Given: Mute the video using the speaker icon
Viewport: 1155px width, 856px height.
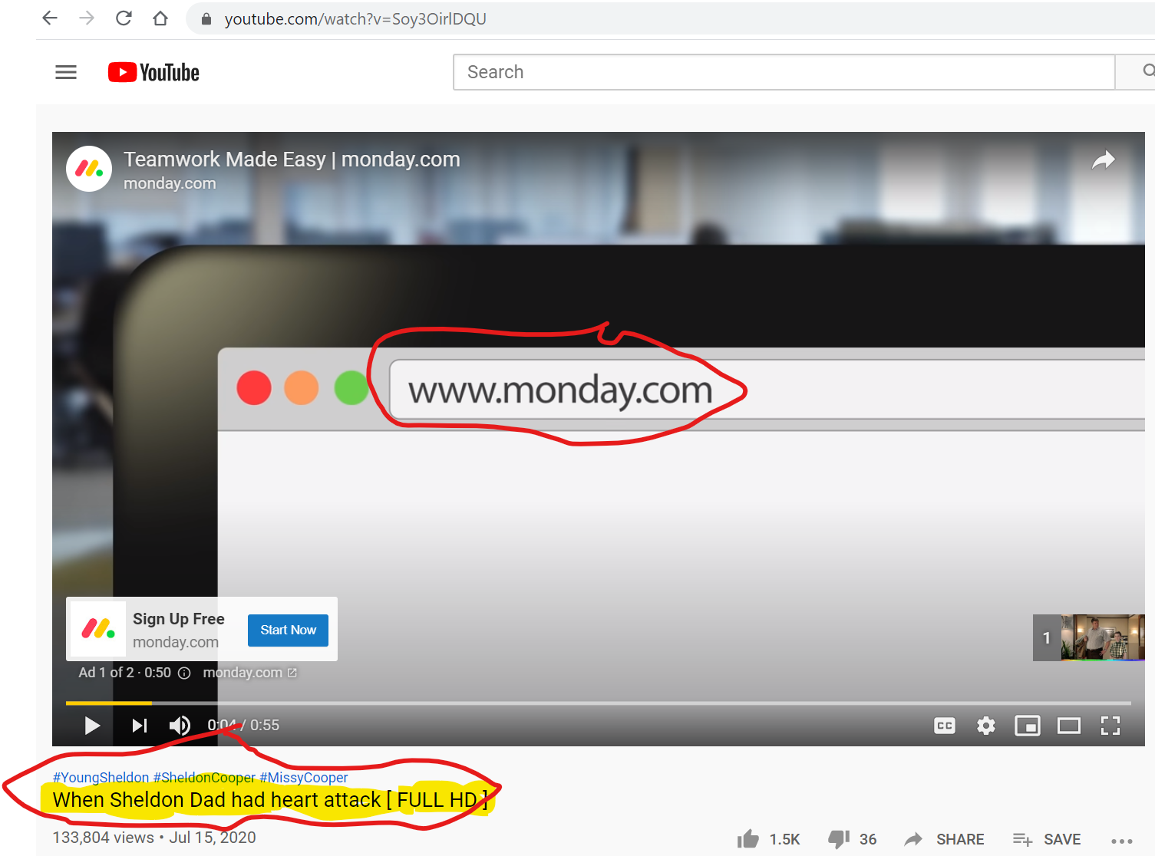Looking at the screenshot, I should pyautogui.click(x=180, y=726).
